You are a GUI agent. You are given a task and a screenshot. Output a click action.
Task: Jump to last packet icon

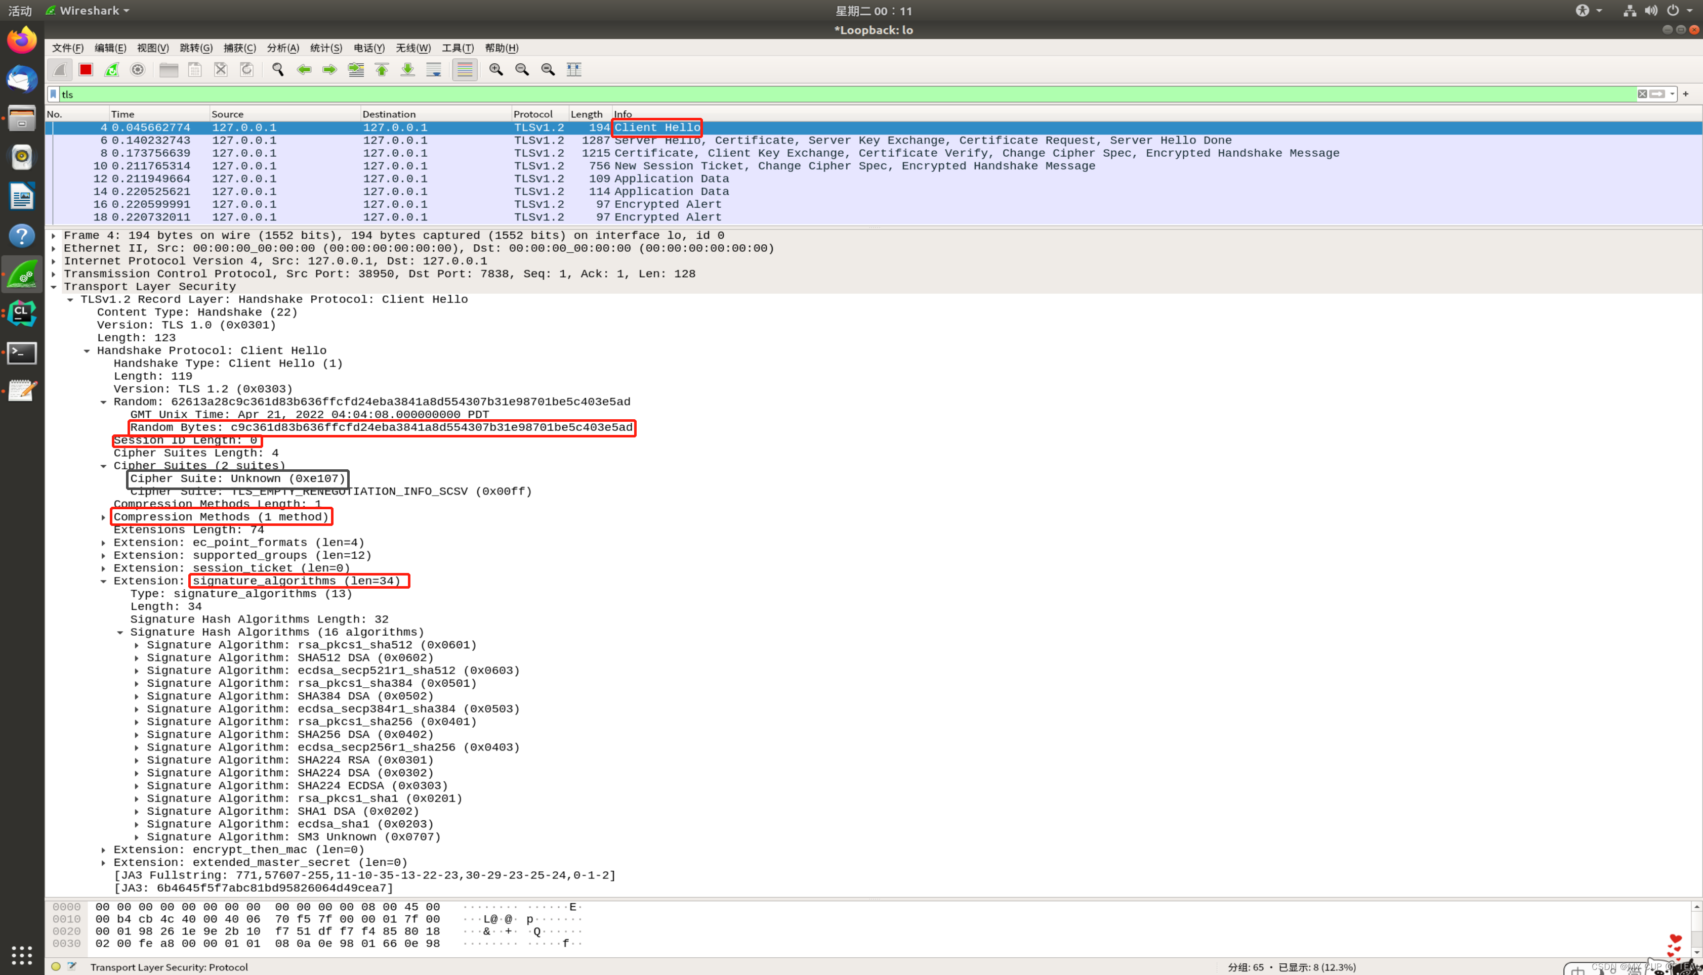[407, 70]
